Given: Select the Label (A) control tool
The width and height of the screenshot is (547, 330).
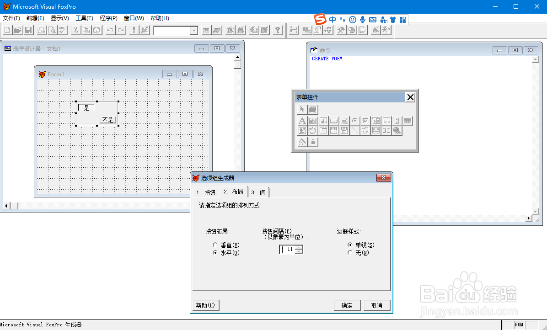Looking at the screenshot, I should click(x=302, y=121).
